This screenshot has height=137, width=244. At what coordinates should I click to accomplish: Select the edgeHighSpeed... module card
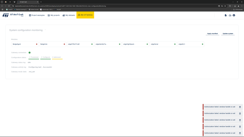136,44
